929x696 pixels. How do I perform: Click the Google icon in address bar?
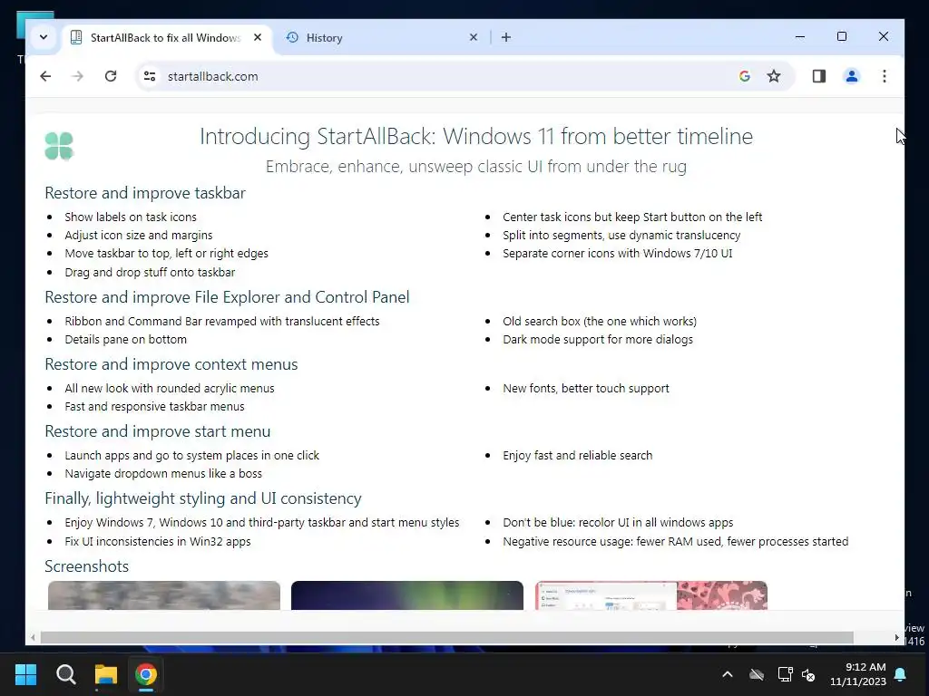click(x=745, y=76)
